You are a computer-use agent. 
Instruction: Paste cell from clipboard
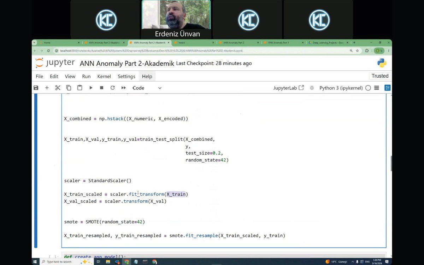pos(80,88)
